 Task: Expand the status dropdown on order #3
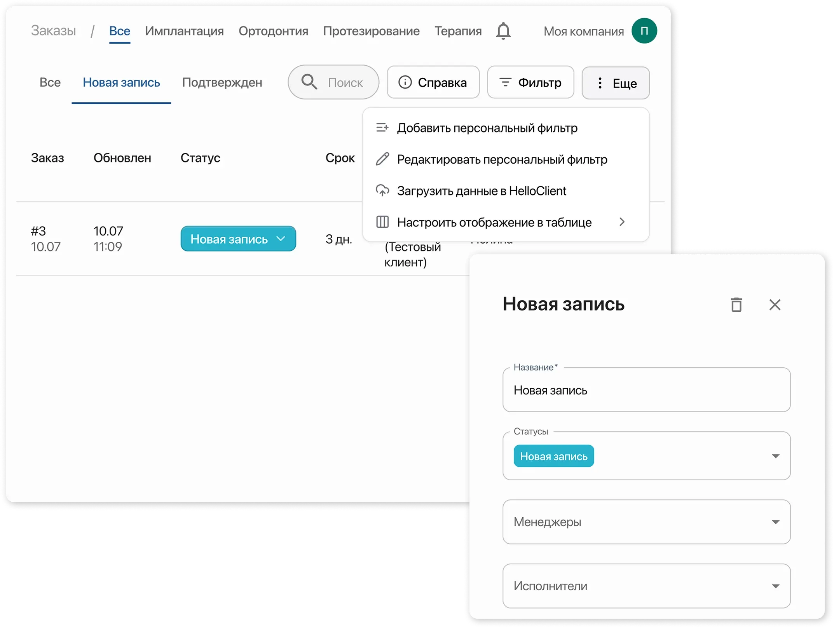pyautogui.click(x=281, y=239)
